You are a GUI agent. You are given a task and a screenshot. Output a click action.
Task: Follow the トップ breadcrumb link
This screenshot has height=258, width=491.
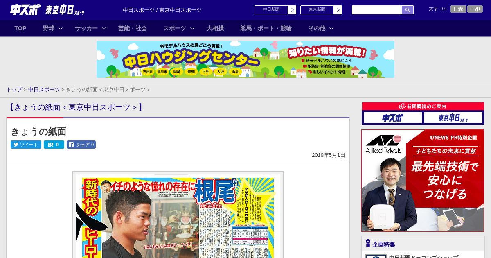14,89
